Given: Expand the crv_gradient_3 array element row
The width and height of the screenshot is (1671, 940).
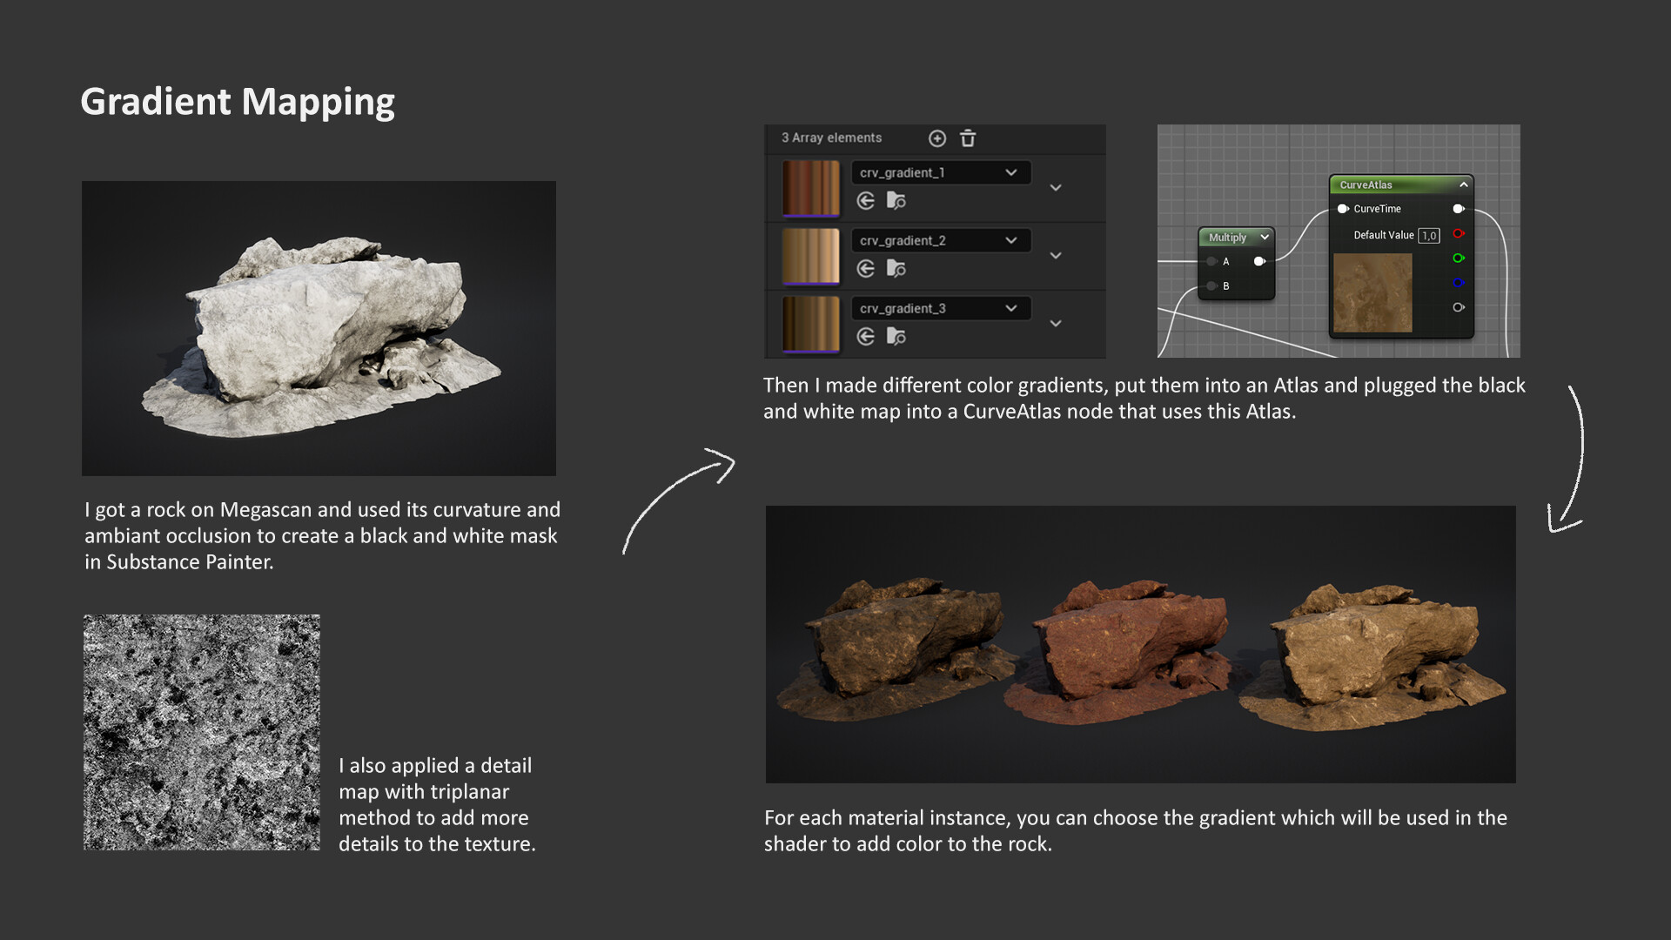Looking at the screenshot, I should pyautogui.click(x=1055, y=323).
